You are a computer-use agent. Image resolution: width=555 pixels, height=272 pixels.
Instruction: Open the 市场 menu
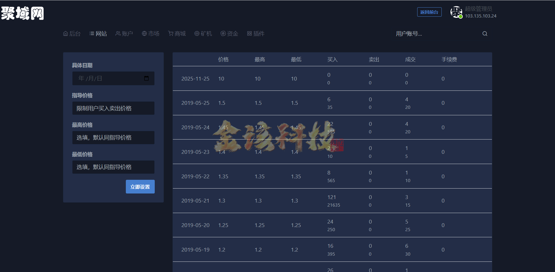150,33
